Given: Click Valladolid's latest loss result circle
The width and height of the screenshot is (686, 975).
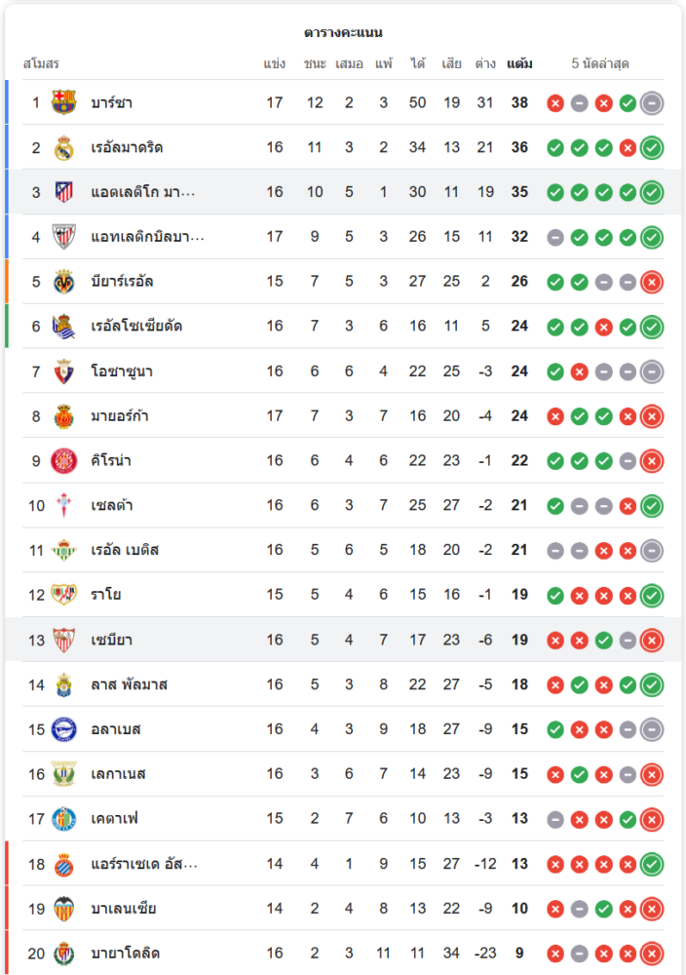Looking at the screenshot, I should pyautogui.click(x=653, y=954).
